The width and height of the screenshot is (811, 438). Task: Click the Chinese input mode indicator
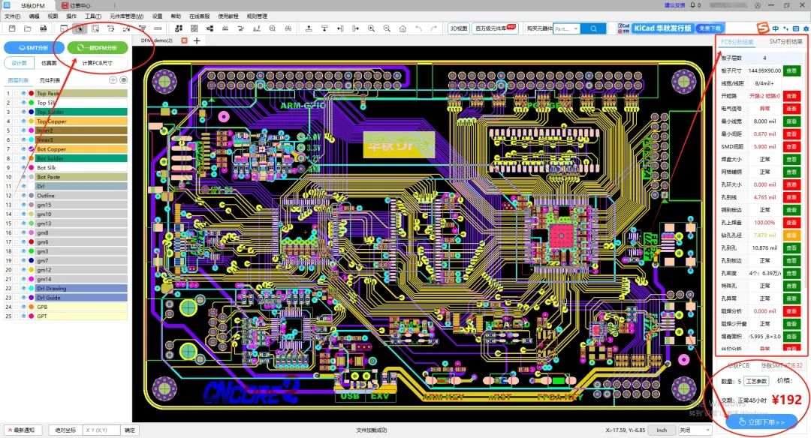[x=775, y=28]
